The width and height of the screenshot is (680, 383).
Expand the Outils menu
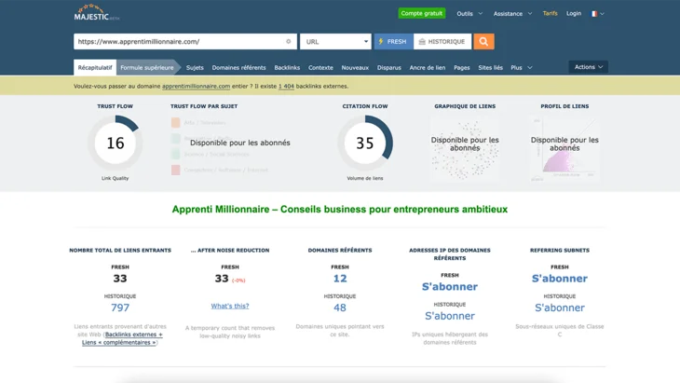pyautogui.click(x=469, y=14)
